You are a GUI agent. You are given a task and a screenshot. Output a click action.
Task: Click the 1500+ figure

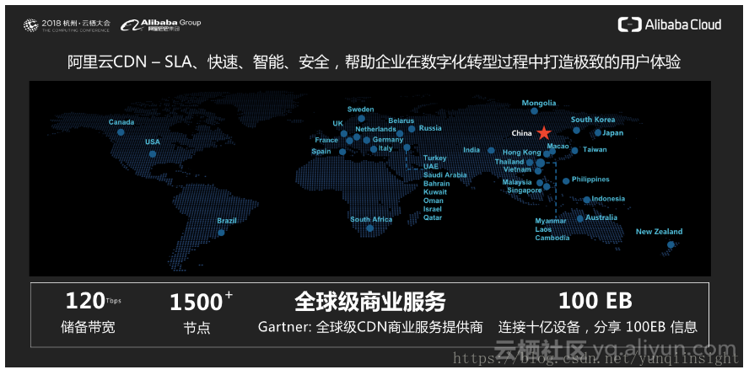201,302
